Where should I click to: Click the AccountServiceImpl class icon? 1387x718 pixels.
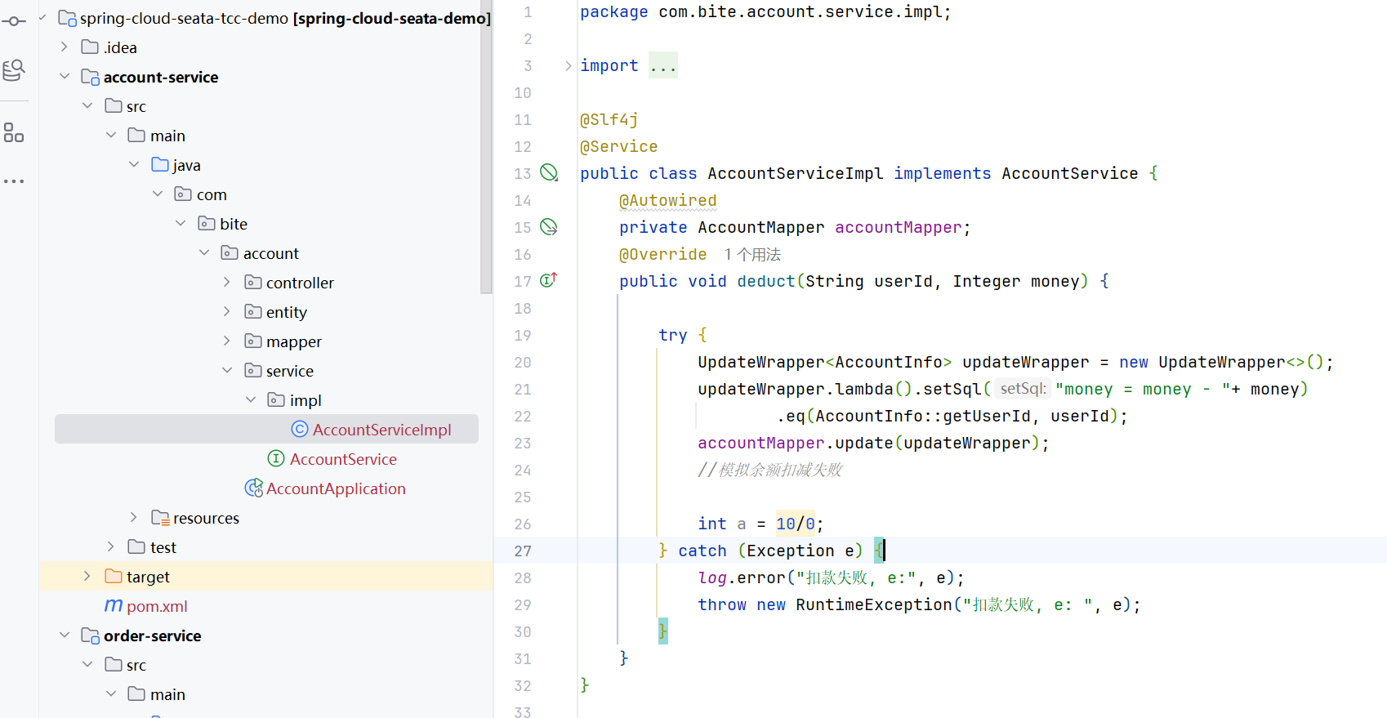(x=300, y=429)
